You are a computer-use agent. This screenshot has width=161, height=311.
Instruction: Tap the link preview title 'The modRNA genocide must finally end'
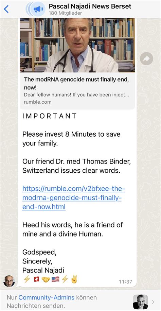point(76,83)
